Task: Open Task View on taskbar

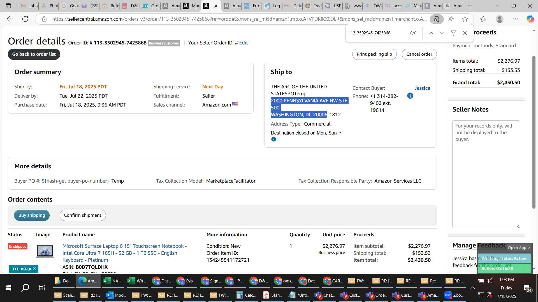Action: (x=42, y=287)
